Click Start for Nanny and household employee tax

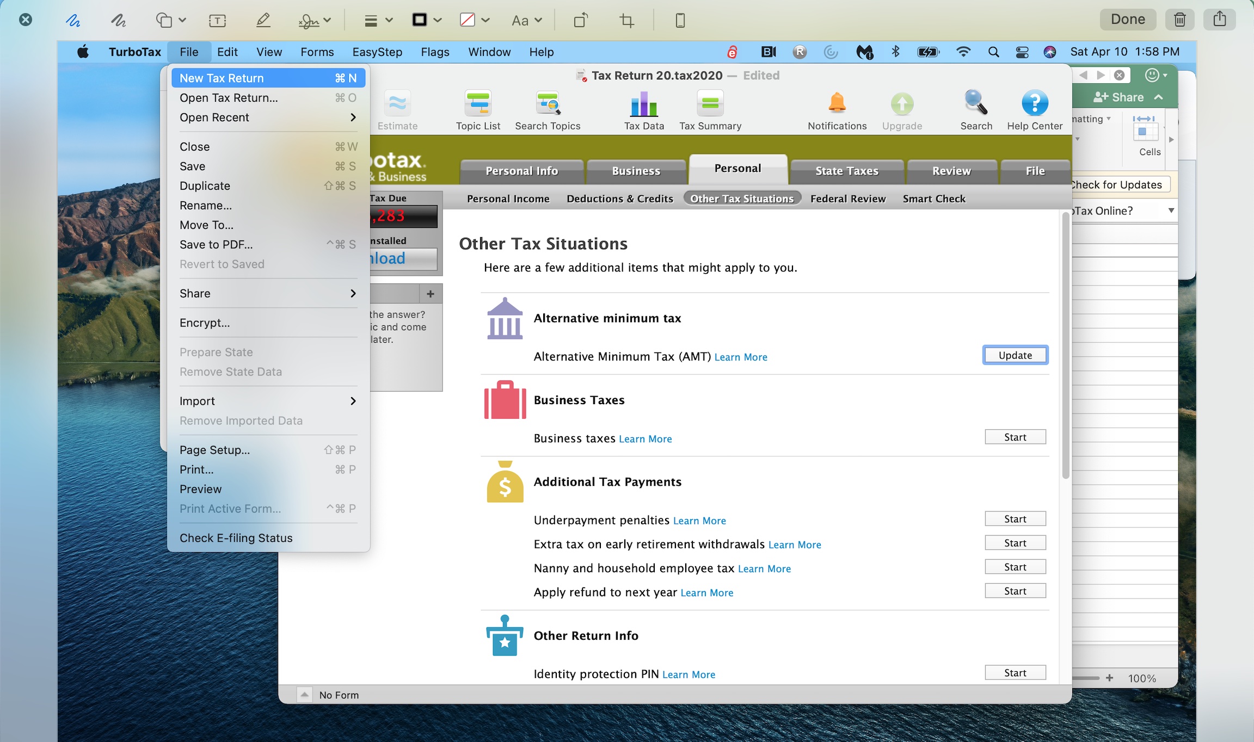pyautogui.click(x=1015, y=567)
